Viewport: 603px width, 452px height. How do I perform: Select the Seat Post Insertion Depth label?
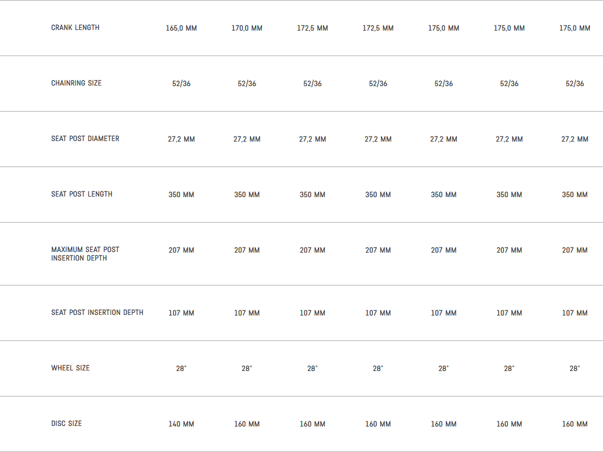click(97, 313)
